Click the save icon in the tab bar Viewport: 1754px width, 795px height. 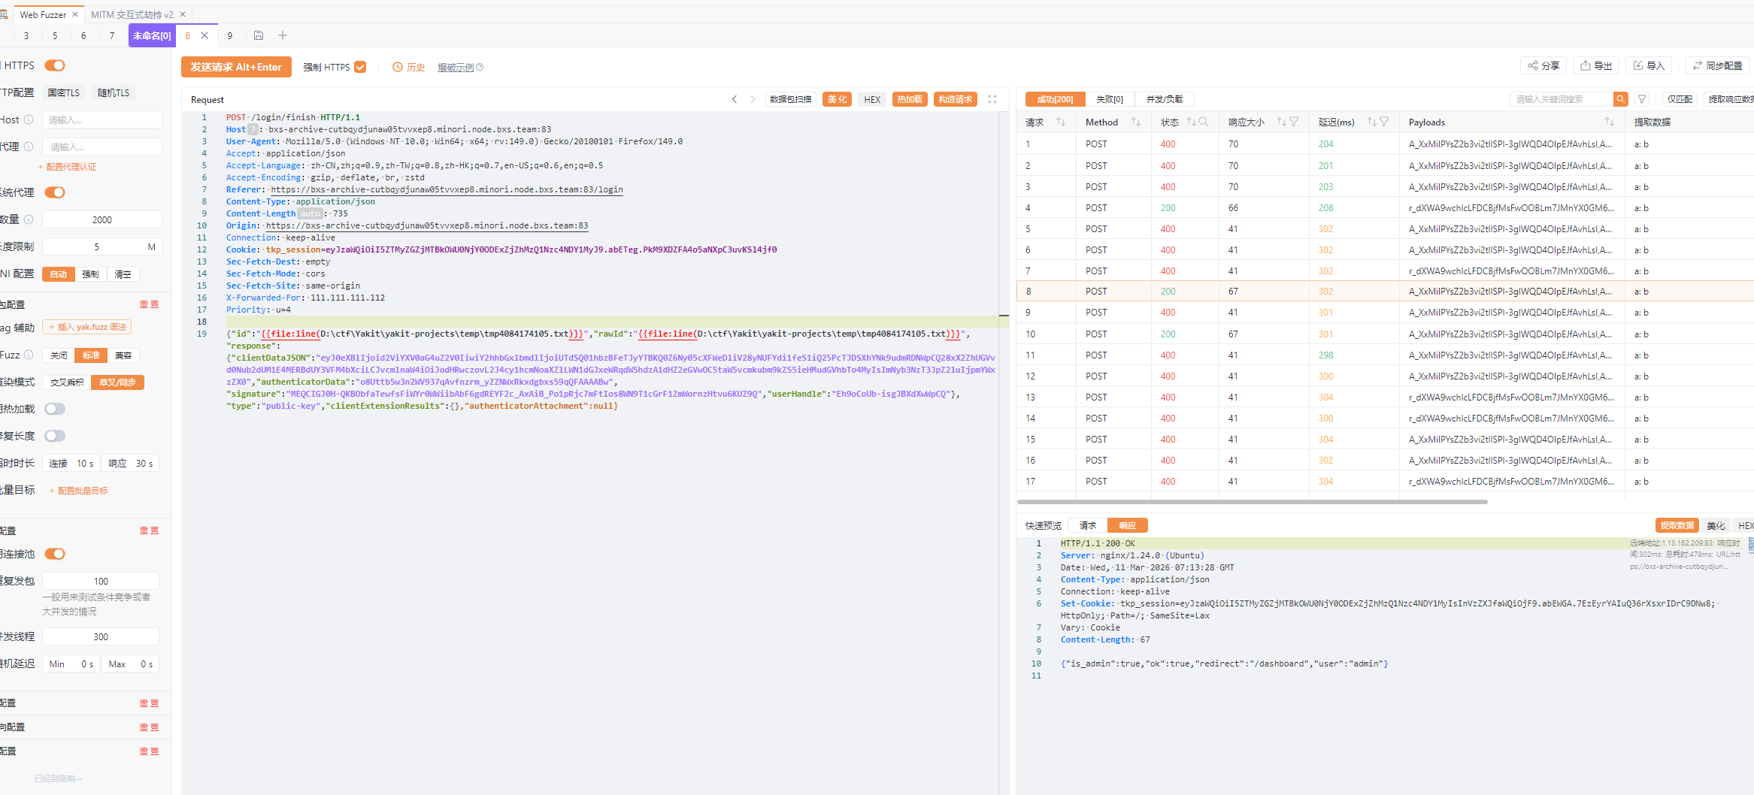click(x=259, y=35)
